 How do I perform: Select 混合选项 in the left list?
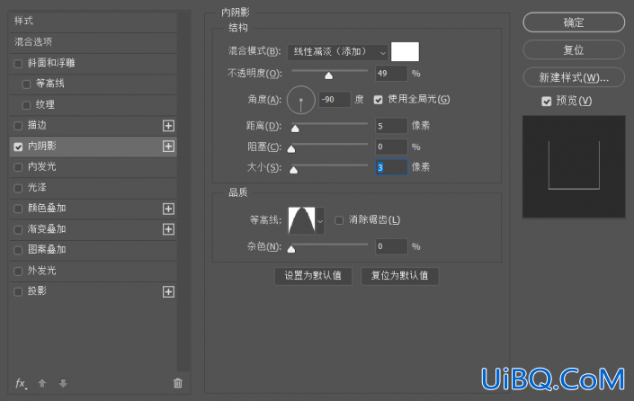(x=93, y=42)
